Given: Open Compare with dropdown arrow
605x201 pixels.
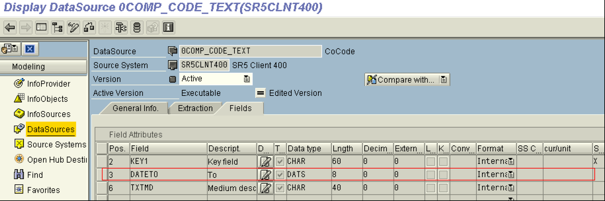Looking at the screenshot, I should pos(443,80).
